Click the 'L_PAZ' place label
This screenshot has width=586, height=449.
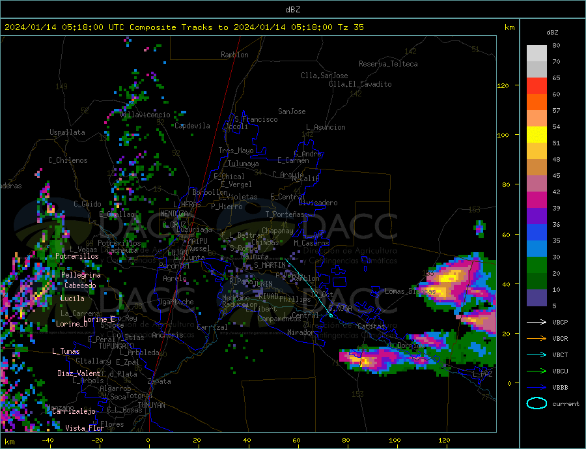point(482,374)
